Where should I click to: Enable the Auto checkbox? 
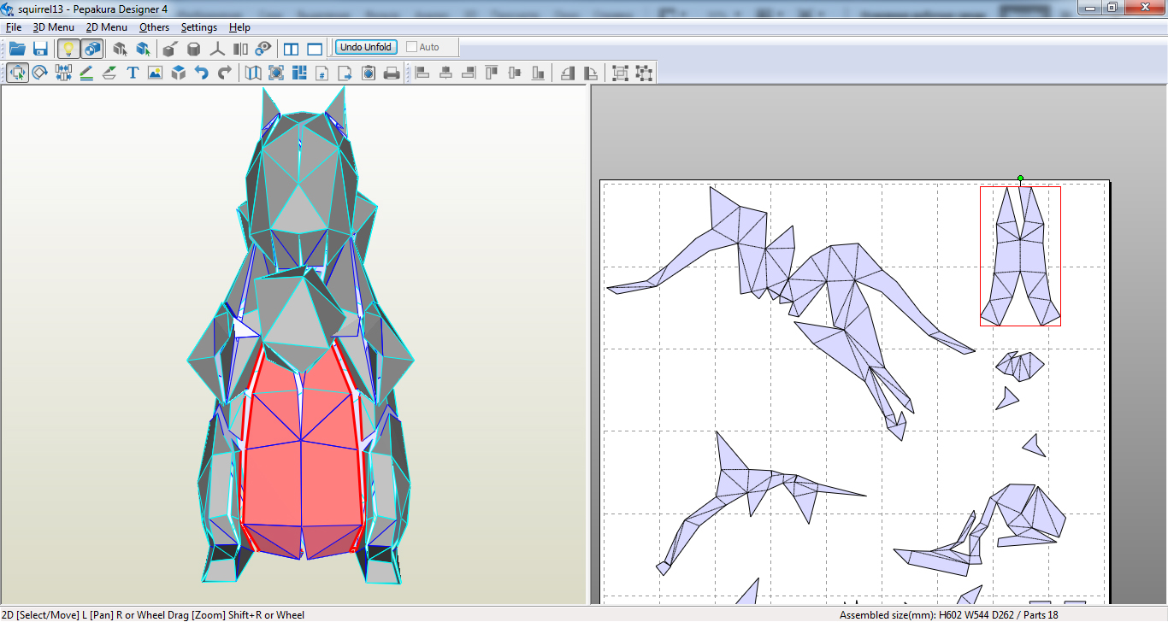[x=411, y=47]
